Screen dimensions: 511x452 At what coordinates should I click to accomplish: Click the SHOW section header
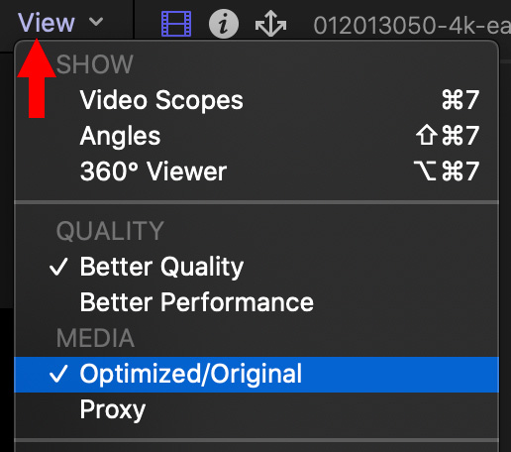pos(94,64)
